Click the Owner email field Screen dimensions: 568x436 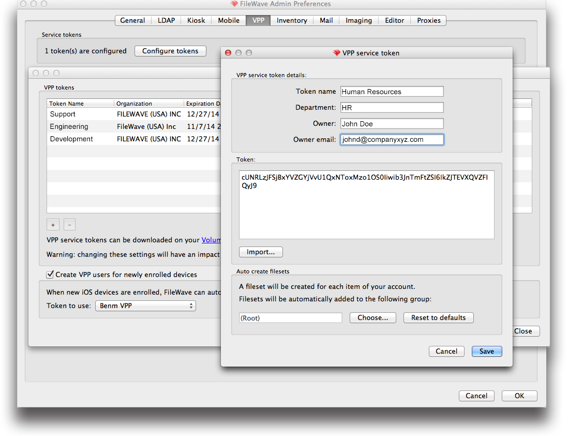[x=392, y=140]
